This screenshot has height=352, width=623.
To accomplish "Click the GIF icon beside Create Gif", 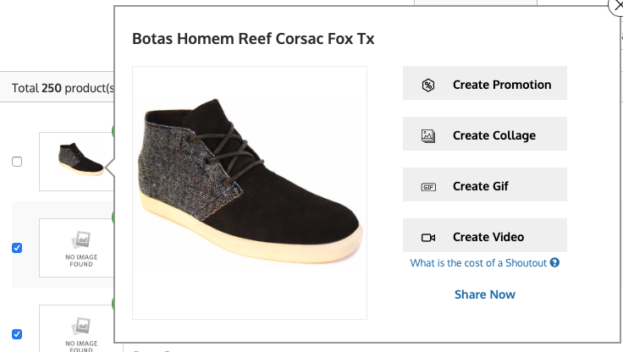I will 428,187.
